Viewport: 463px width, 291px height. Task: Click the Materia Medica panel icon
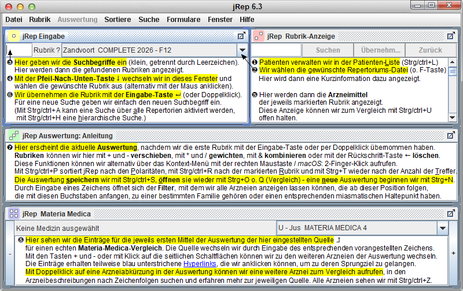pyautogui.click(x=13, y=213)
